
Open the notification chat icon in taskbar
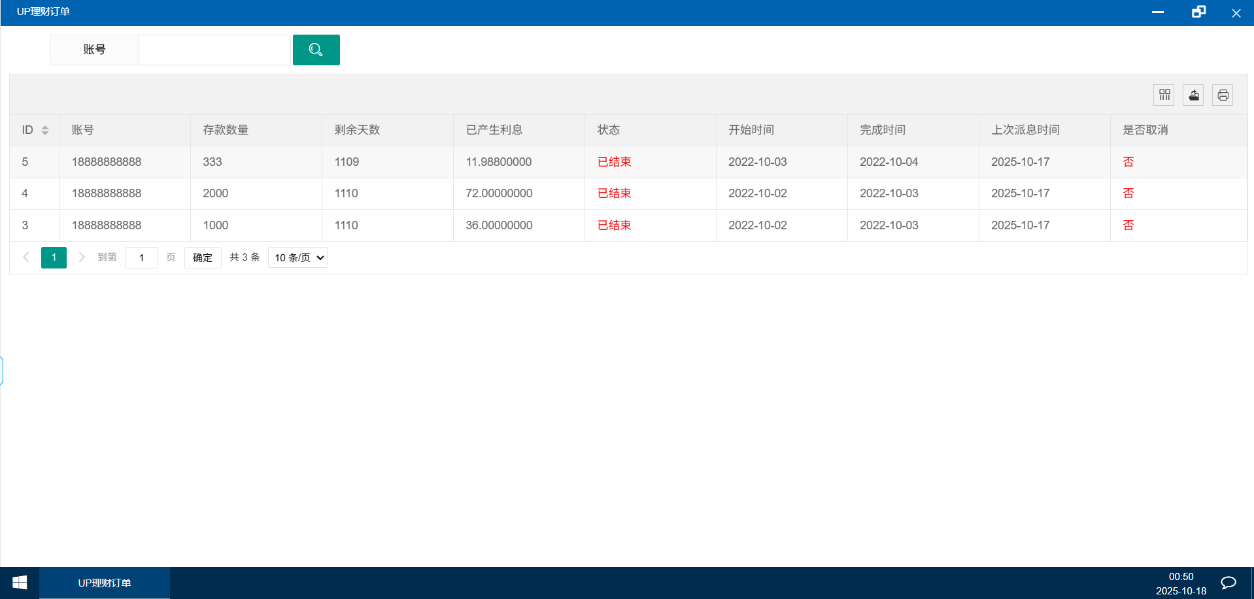1228,583
